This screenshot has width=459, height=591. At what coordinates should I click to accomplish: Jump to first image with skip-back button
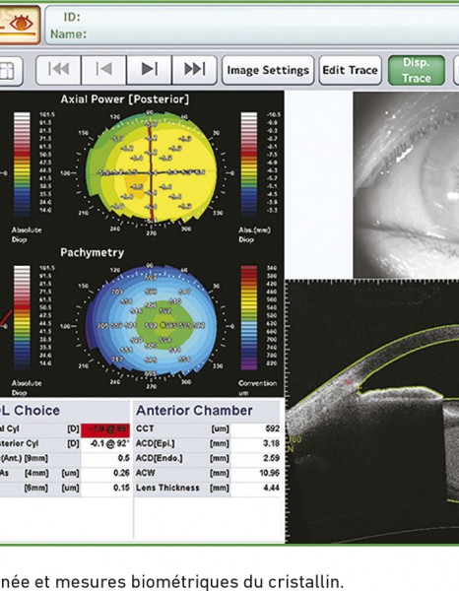[x=58, y=70]
